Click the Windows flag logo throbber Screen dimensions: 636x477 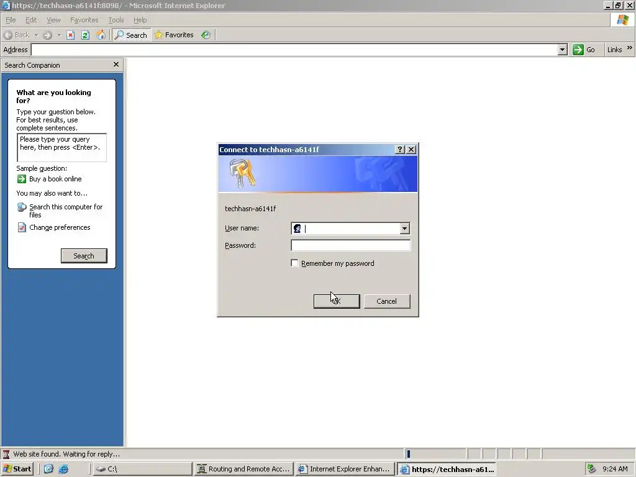[622, 20]
